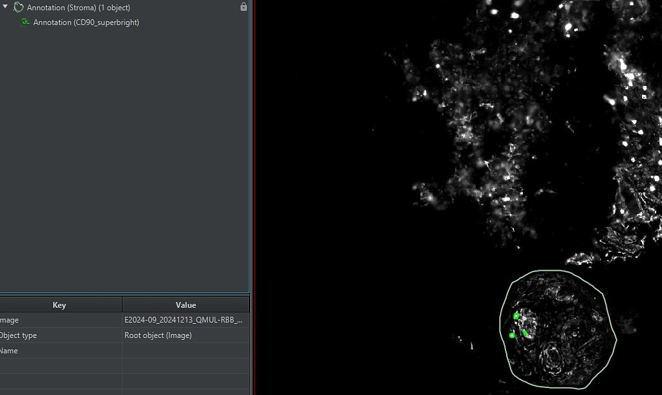Click the expand triangle beside Annotation (Stroma)
The height and width of the screenshot is (395, 662).
point(6,7)
